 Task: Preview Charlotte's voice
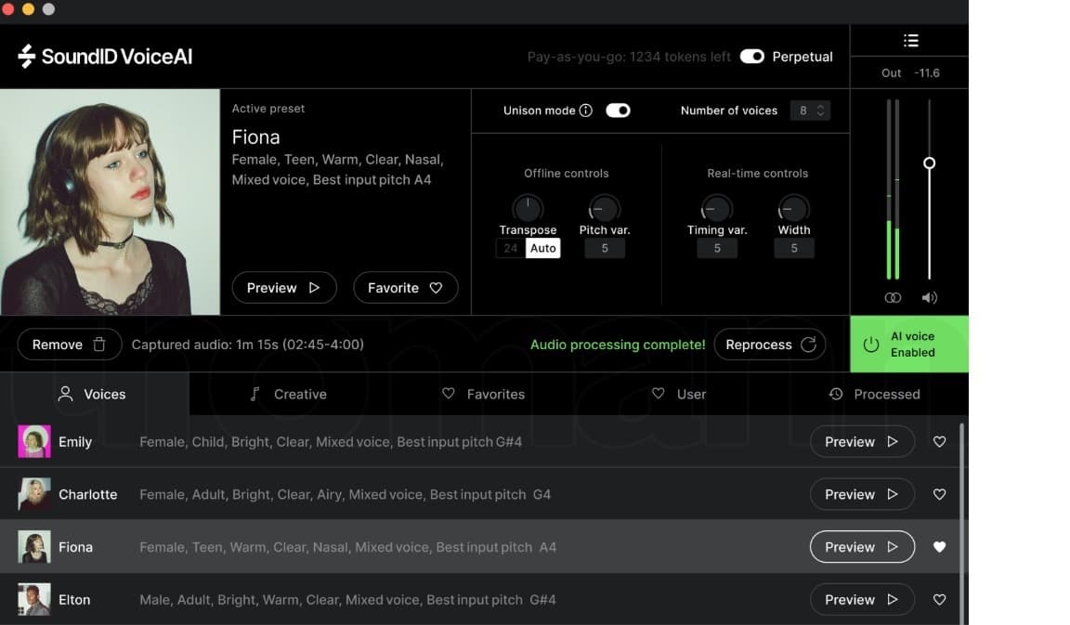(862, 494)
